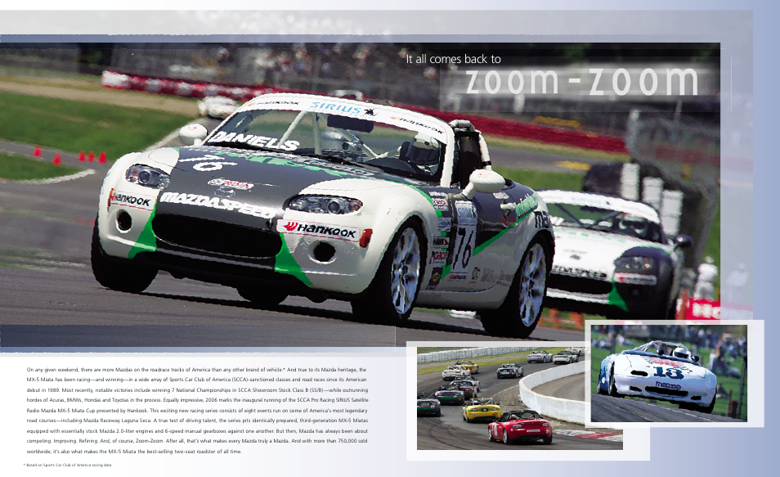Click the "It all comes back to" heading
This screenshot has width=780, height=477.
click(453, 59)
